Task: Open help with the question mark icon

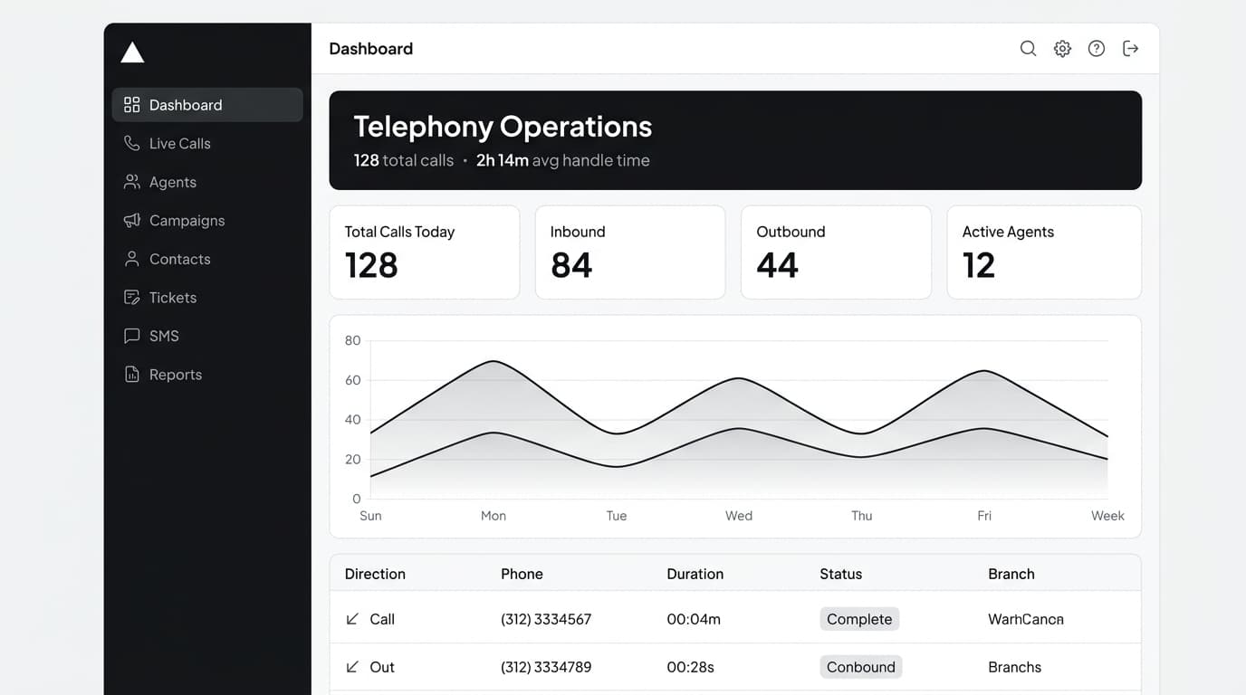Action: (x=1097, y=49)
